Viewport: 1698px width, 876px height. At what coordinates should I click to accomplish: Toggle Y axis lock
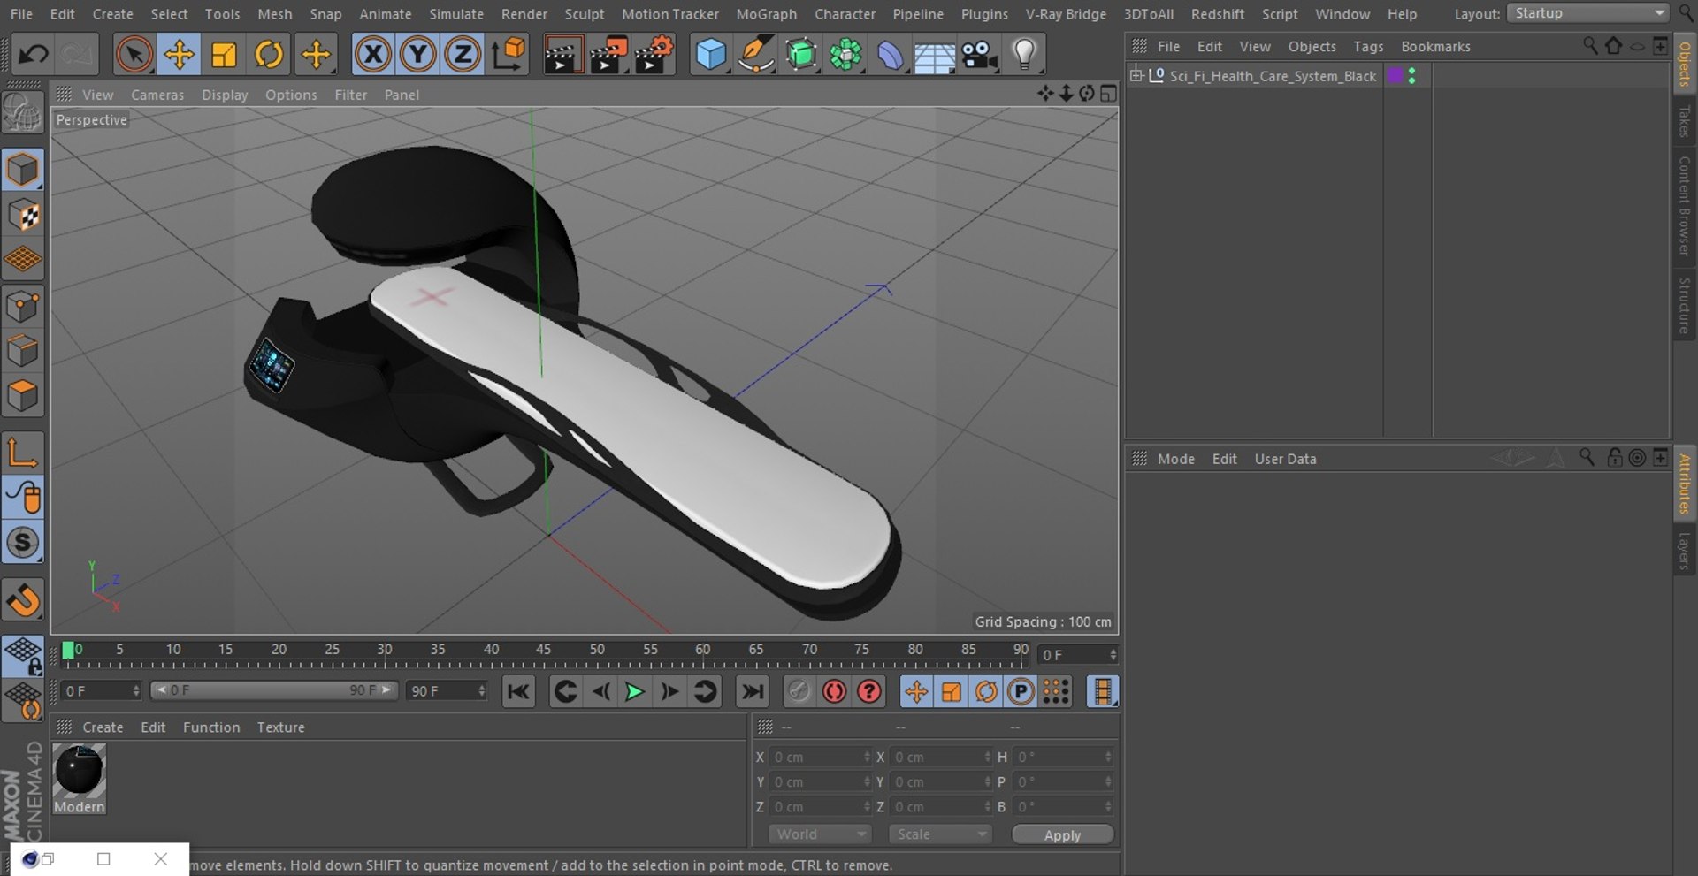click(x=417, y=55)
